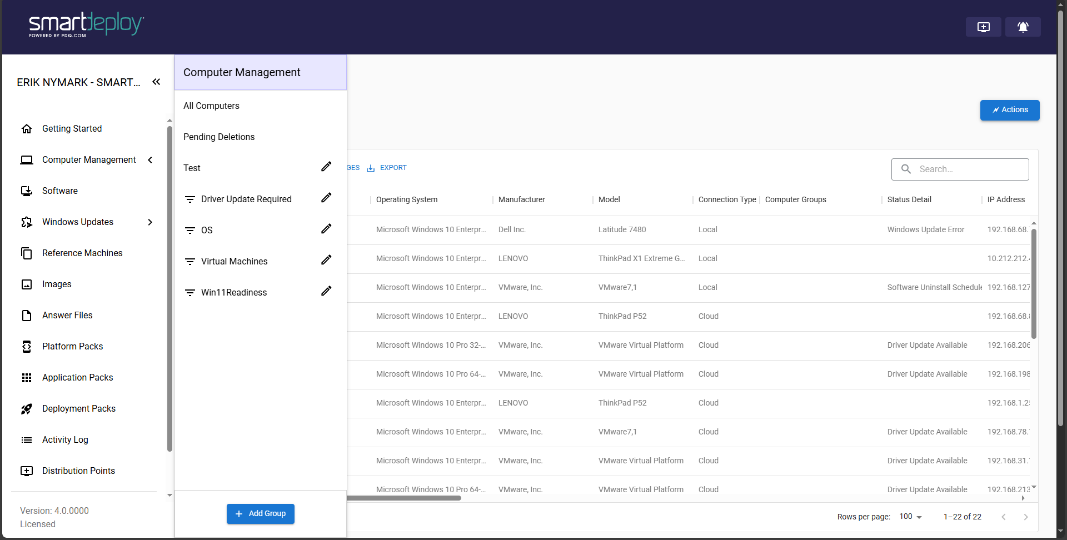
Task: Open the Rows per page dropdown
Action: (910, 517)
